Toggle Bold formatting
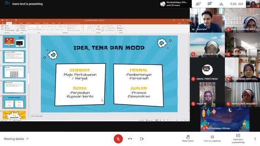 click(x=30, y=30)
